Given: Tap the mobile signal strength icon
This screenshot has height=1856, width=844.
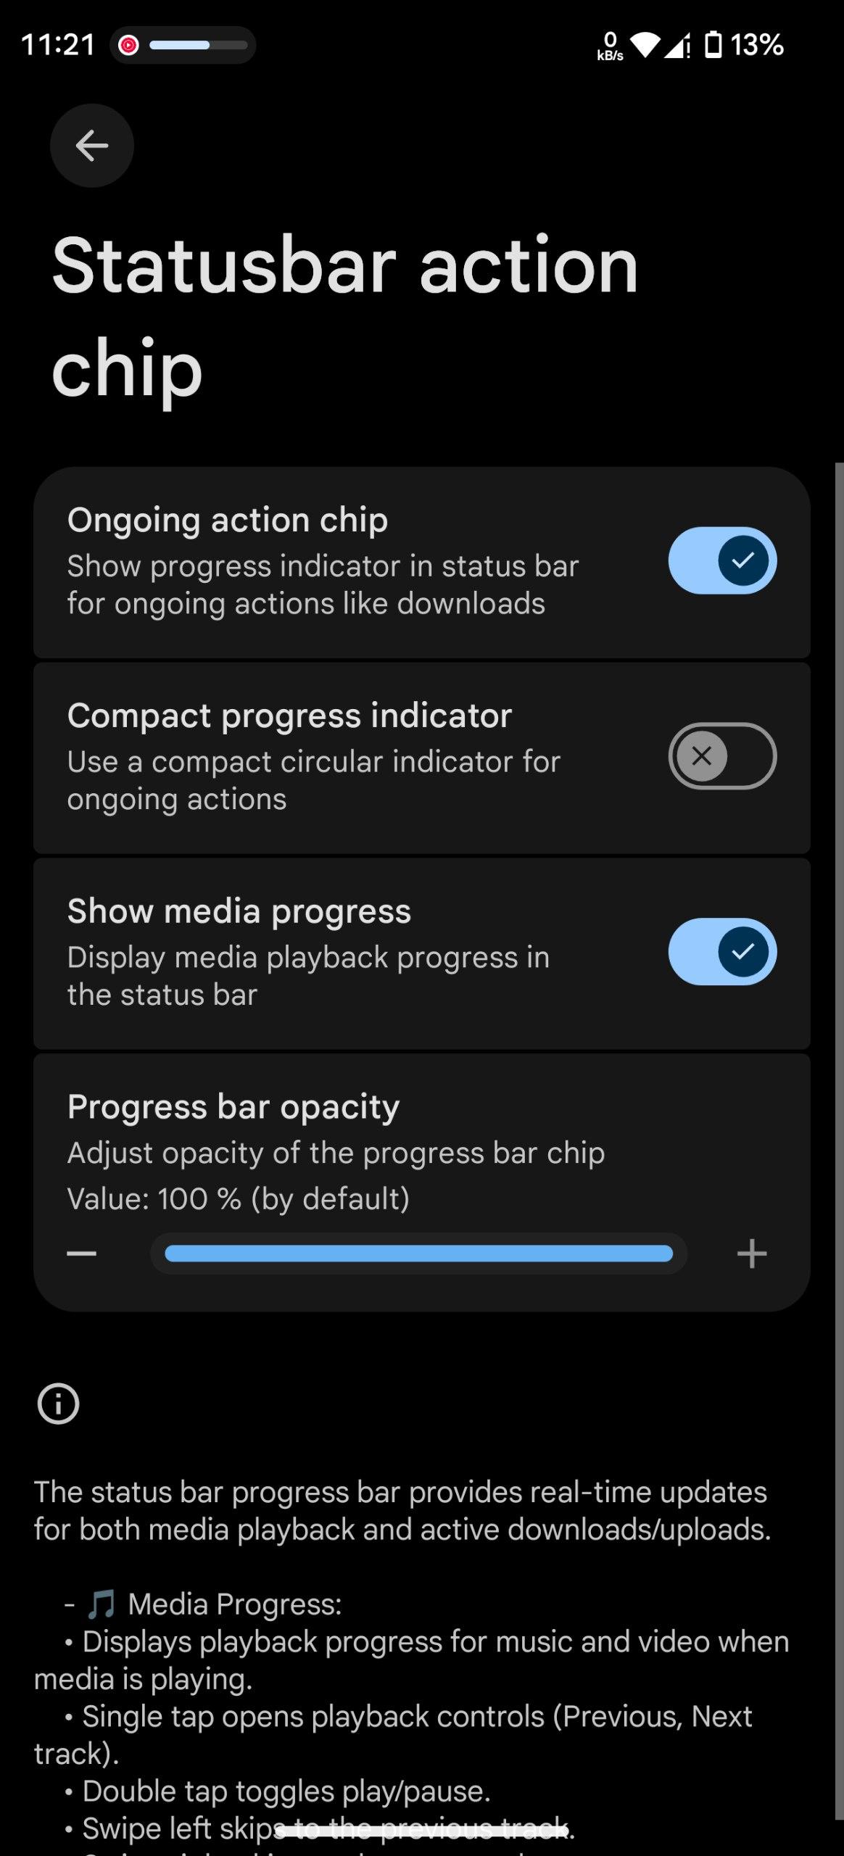Looking at the screenshot, I should pos(677,46).
